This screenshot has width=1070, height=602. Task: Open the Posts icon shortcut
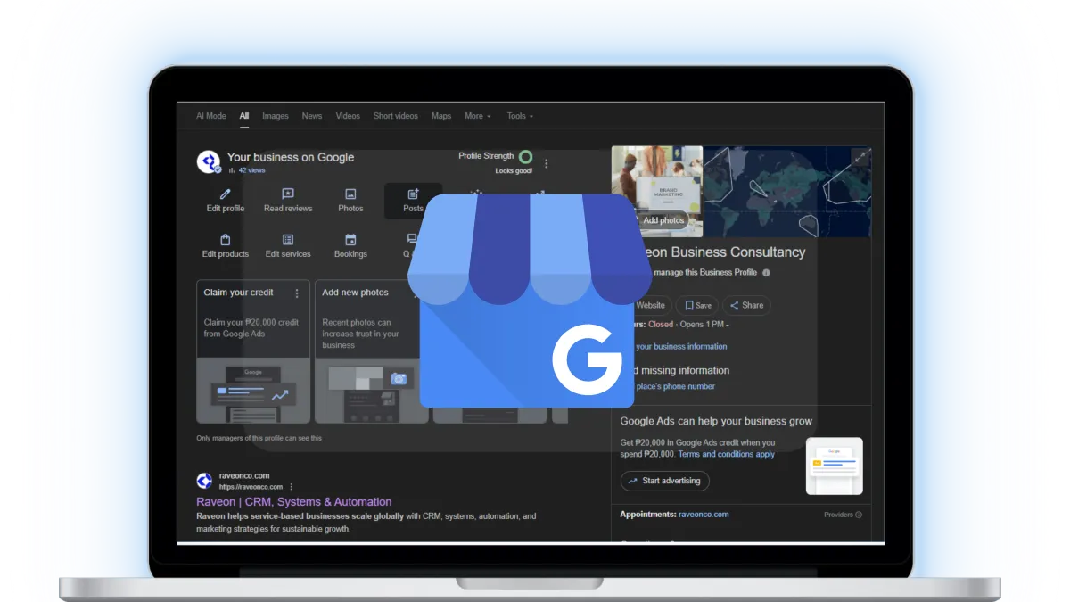[413, 194]
